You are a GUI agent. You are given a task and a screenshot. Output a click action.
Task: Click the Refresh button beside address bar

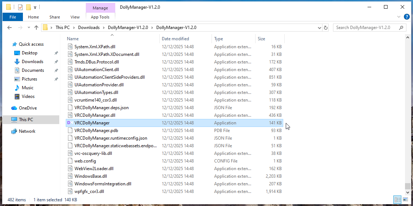326,28
